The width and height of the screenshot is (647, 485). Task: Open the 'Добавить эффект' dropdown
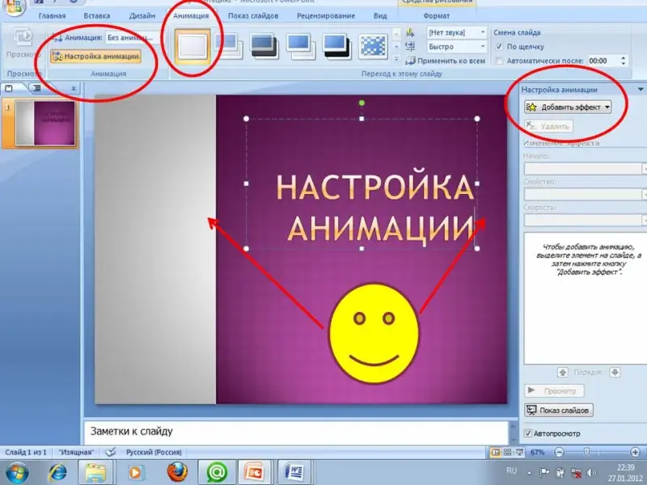click(567, 107)
